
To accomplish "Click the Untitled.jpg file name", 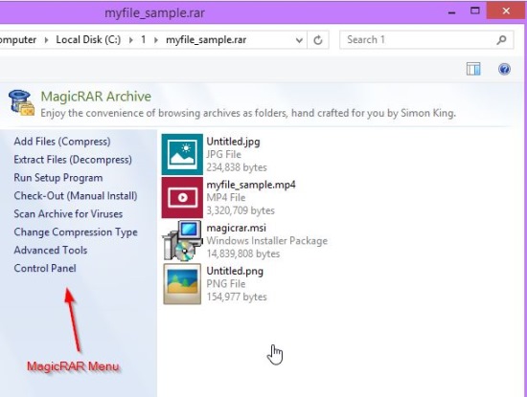I will 233,142.
